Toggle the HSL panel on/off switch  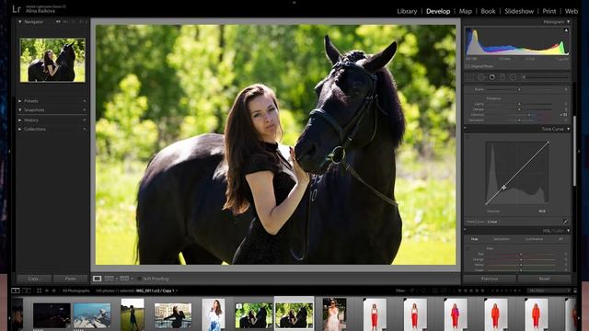[466, 230]
